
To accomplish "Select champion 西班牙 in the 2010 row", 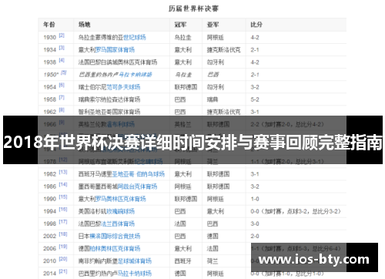I will pos(183,261).
